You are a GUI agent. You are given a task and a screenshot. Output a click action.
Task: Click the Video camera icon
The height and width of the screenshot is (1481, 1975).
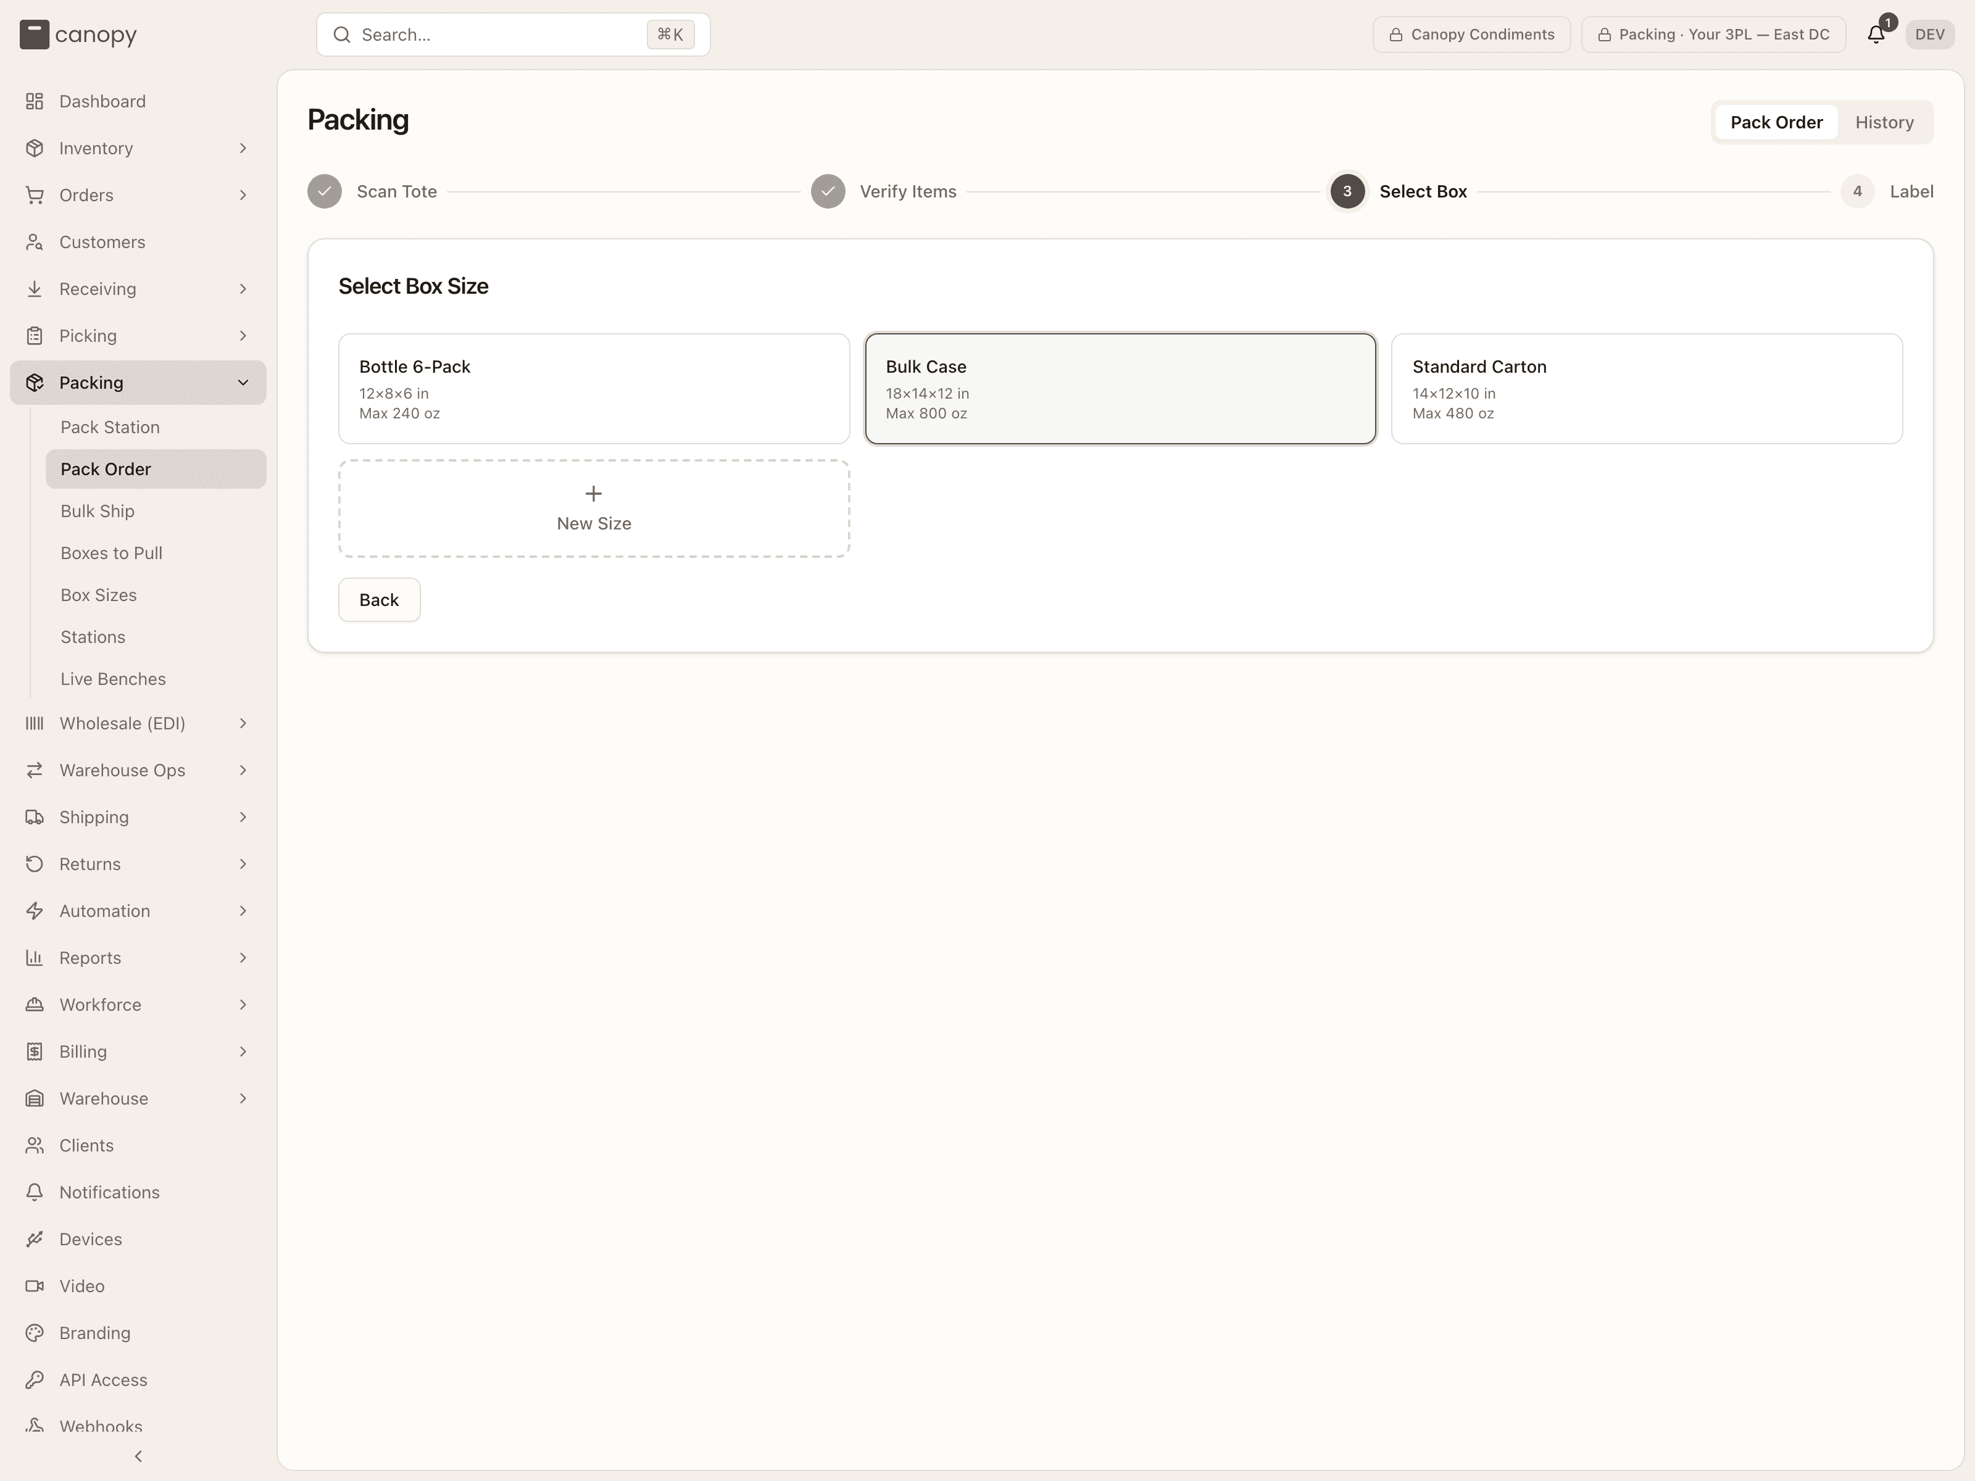[x=35, y=1285]
